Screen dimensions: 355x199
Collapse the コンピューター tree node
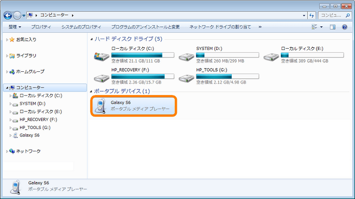click(x=7, y=88)
